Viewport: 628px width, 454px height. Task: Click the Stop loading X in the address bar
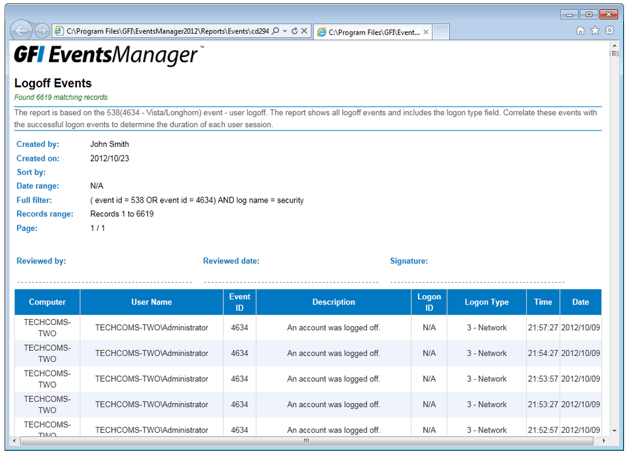click(x=304, y=31)
